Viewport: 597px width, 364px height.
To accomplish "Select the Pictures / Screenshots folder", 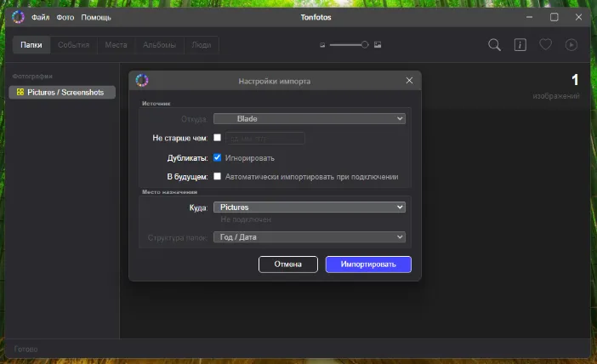I will (x=62, y=92).
